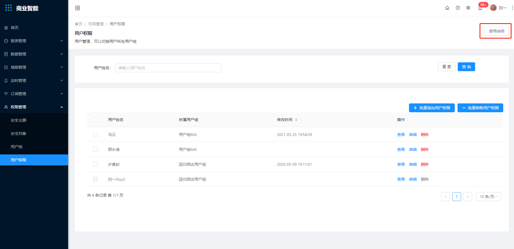This screenshot has height=249, width=514.
Task: Click 删除 for 顾永涛
Action: coord(425,149)
